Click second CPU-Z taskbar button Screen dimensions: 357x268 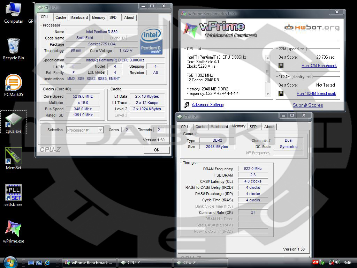coord(201,263)
